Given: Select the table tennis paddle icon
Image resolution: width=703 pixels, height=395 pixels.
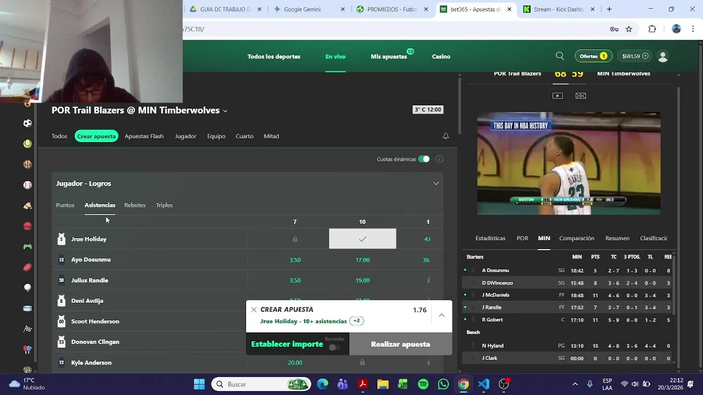Looking at the screenshot, I should click(x=27, y=349).
